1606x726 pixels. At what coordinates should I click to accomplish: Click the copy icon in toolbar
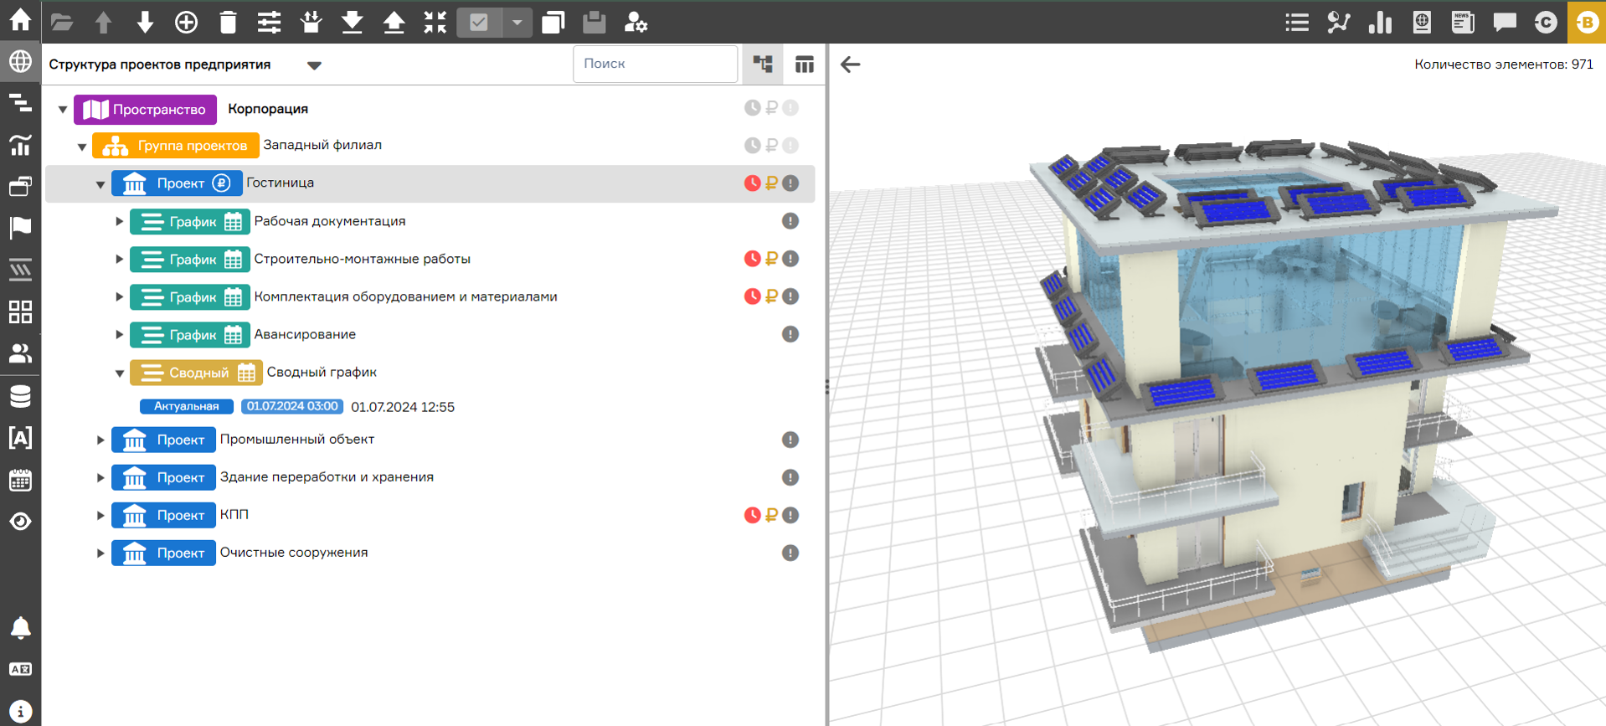pos(553,22)
